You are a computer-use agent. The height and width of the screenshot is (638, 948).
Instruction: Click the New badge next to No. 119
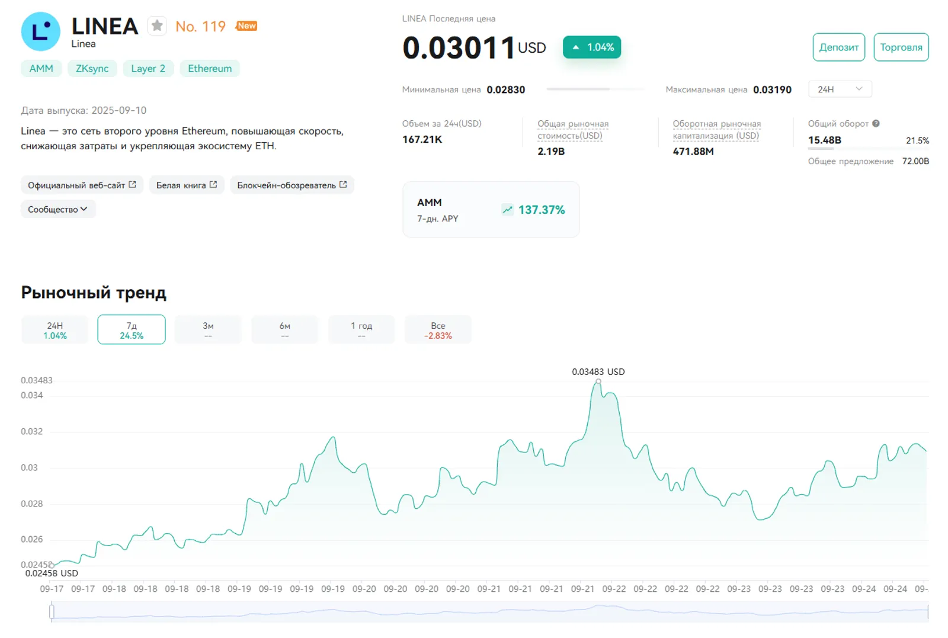(x=246, y=26)
